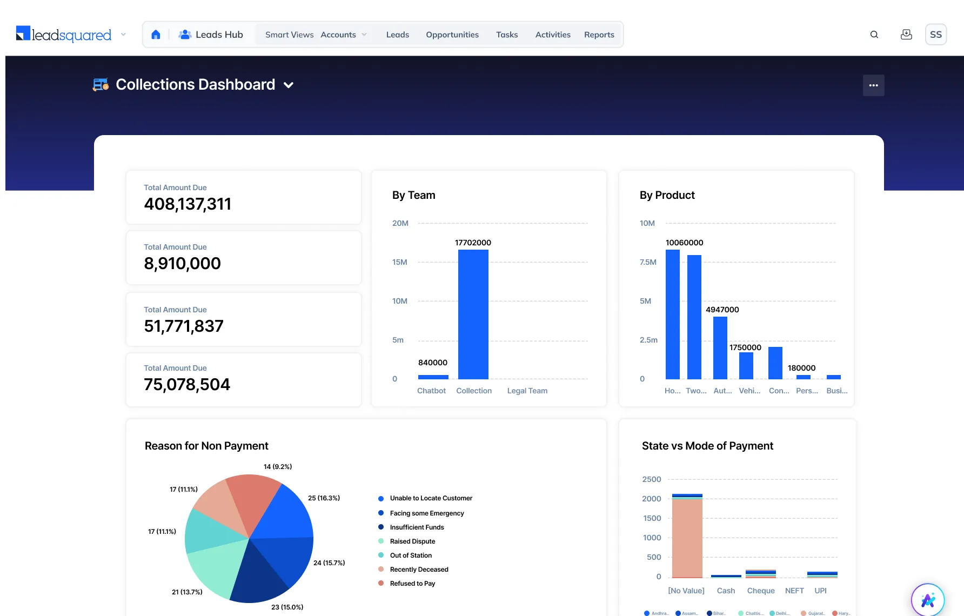Toggle Insufficient Funds legend entry
Image resolution: width=964 pixels, height=616 pixels.
(x=417, y=527)
